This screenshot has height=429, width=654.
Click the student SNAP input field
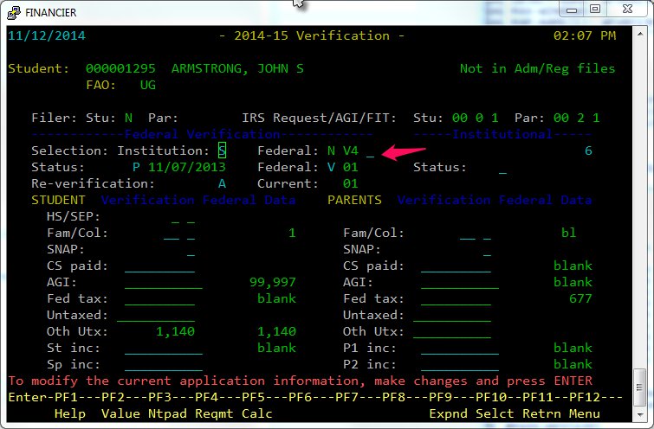191,250
